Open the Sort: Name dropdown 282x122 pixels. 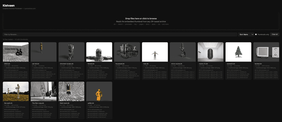click(x=246, y=34)
